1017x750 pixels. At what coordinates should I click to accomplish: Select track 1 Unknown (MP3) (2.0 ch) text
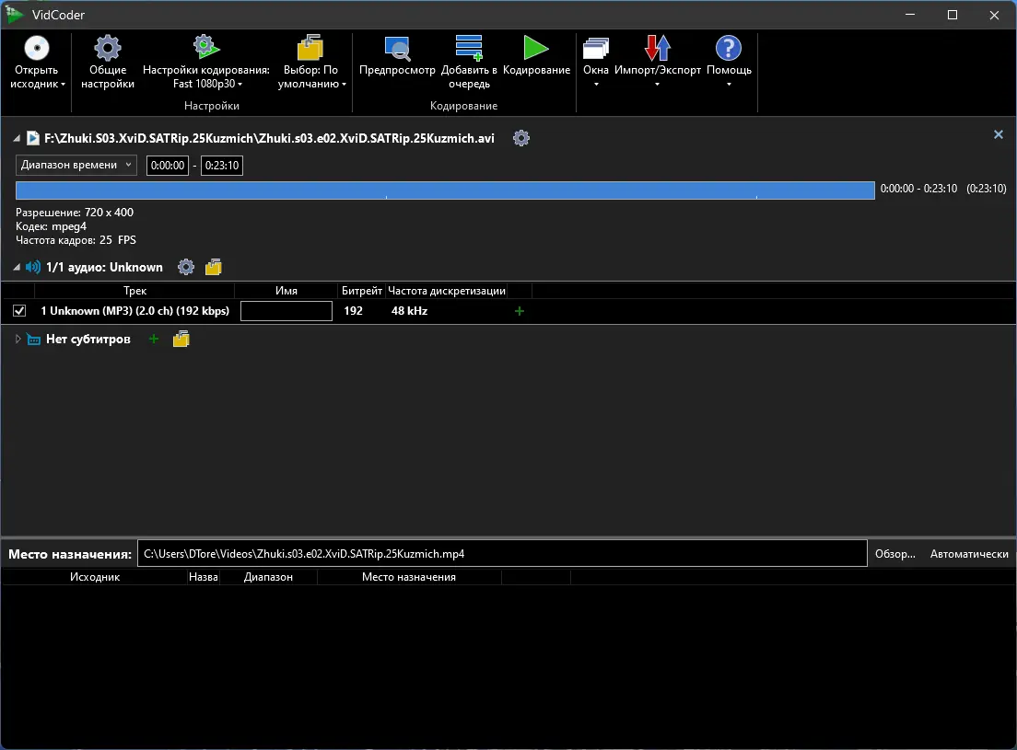134,311
